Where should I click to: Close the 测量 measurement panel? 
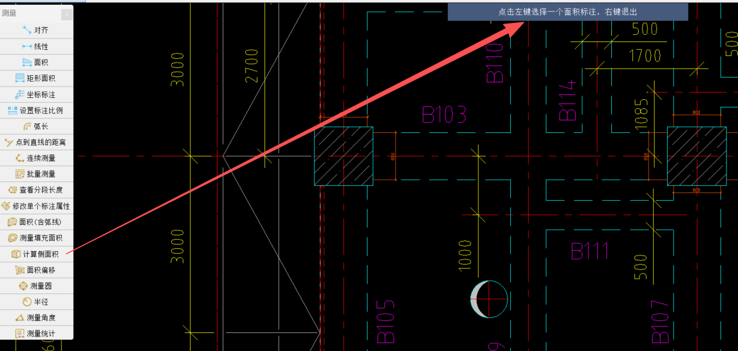click(x=67, y=13)
